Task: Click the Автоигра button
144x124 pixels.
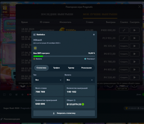Action: 122,89
